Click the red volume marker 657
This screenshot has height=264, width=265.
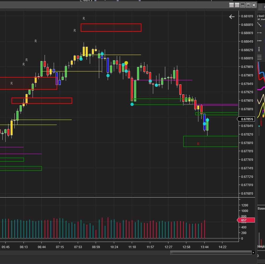coord(246,220)
